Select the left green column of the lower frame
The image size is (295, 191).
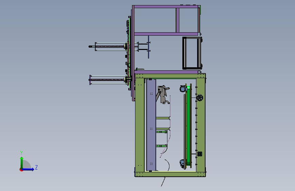140,125
